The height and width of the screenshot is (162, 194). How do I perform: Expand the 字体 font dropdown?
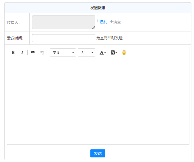tap(63, 52)
